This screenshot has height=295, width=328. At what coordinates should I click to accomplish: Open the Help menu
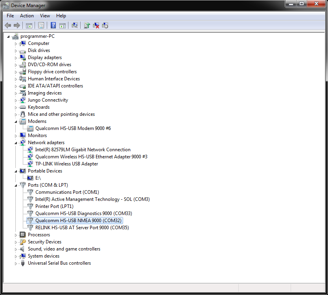(61, 16)
